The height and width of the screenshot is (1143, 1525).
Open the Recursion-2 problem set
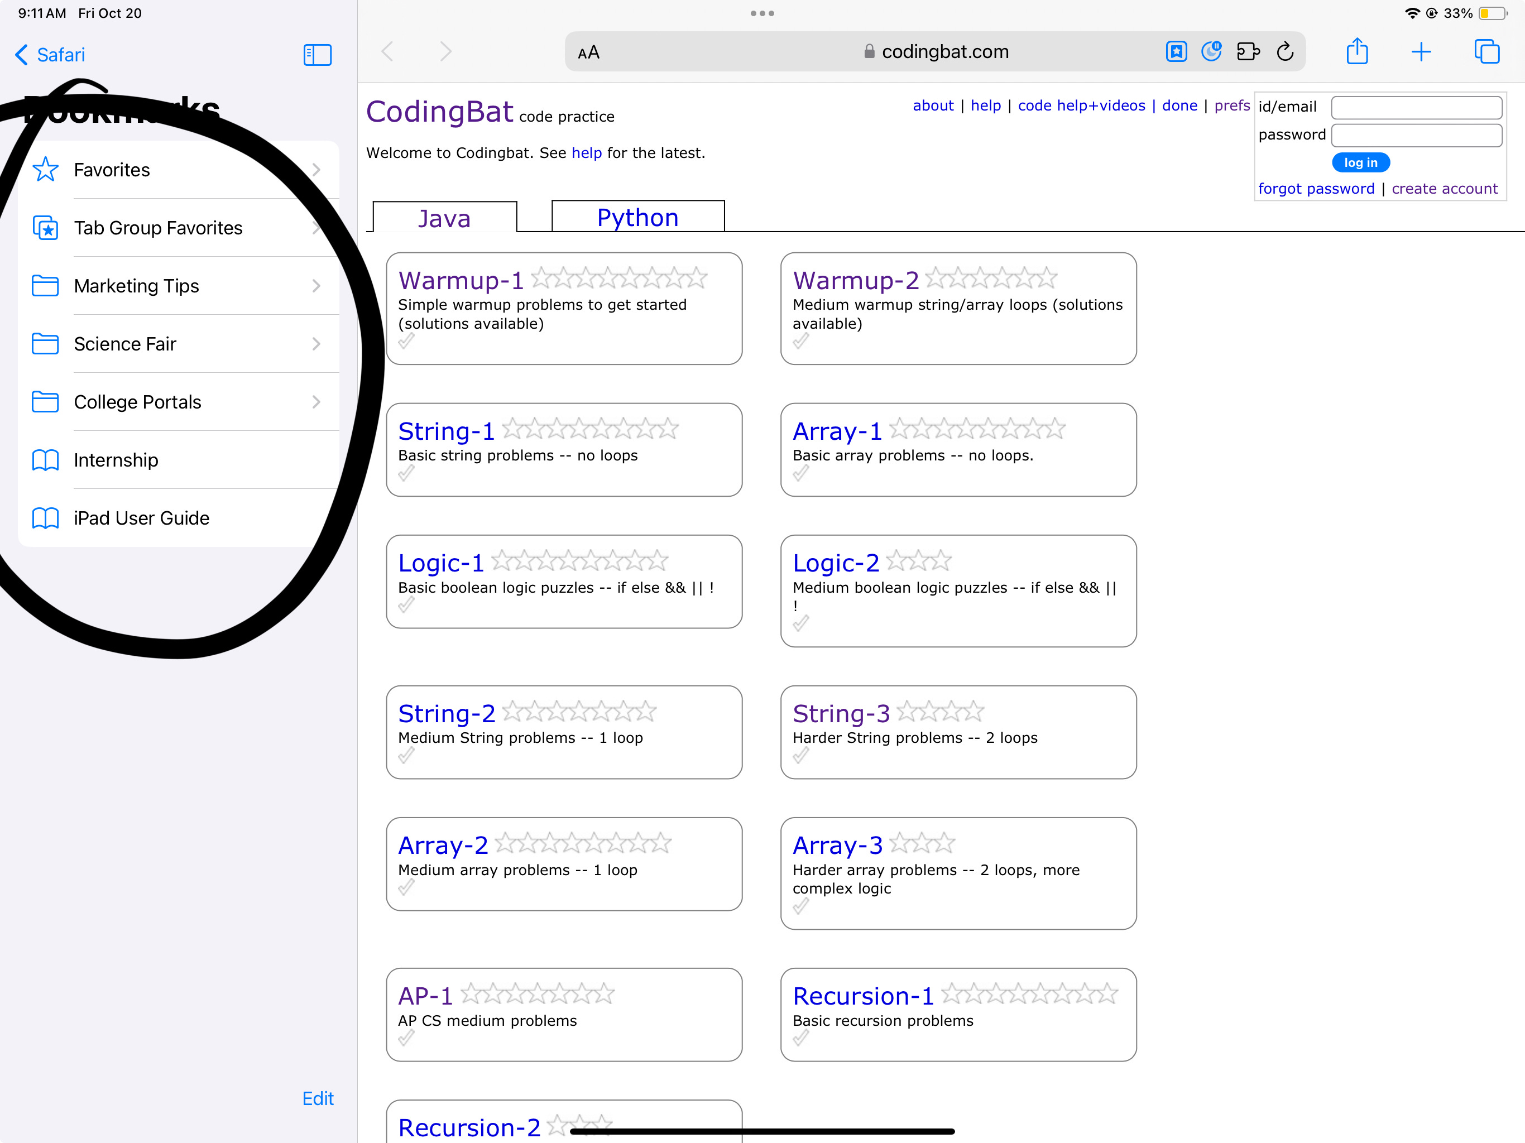click(x=469, y=1128)
